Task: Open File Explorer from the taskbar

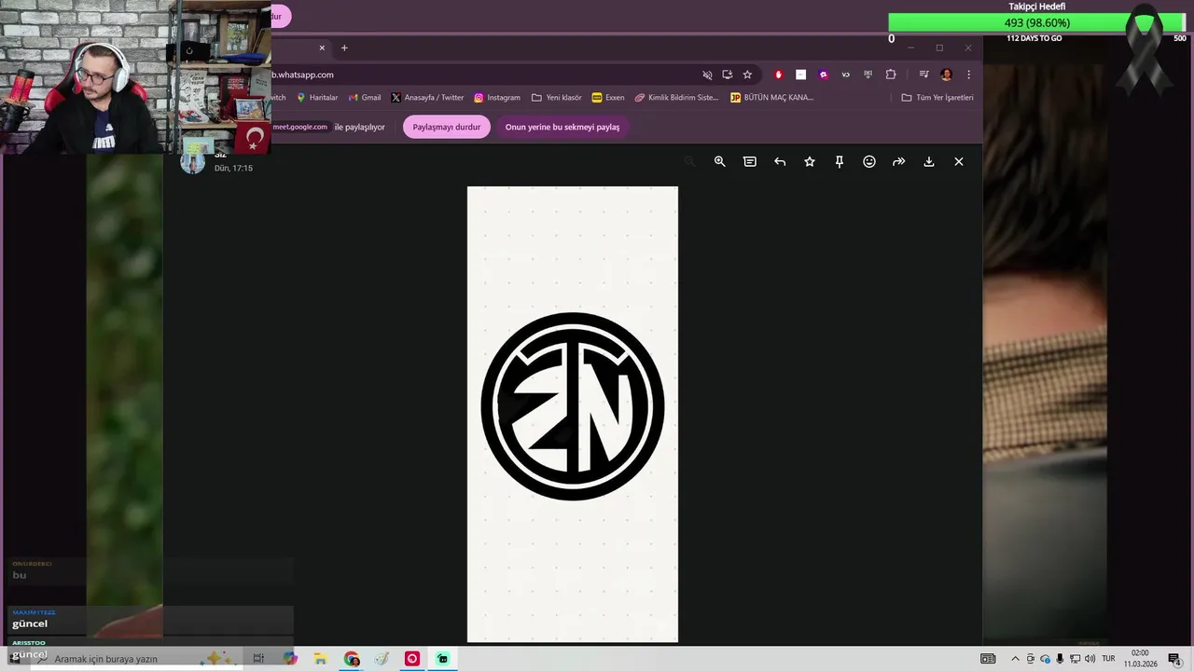Action: [x=320, y=659]
